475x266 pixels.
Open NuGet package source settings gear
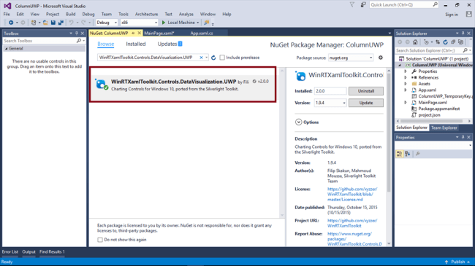pos(381,58)
